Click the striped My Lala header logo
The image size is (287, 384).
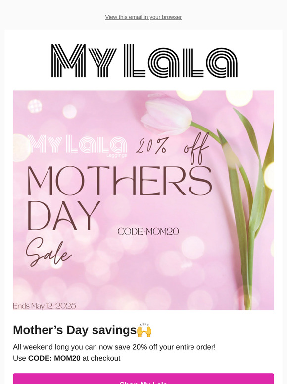(144, 61)
